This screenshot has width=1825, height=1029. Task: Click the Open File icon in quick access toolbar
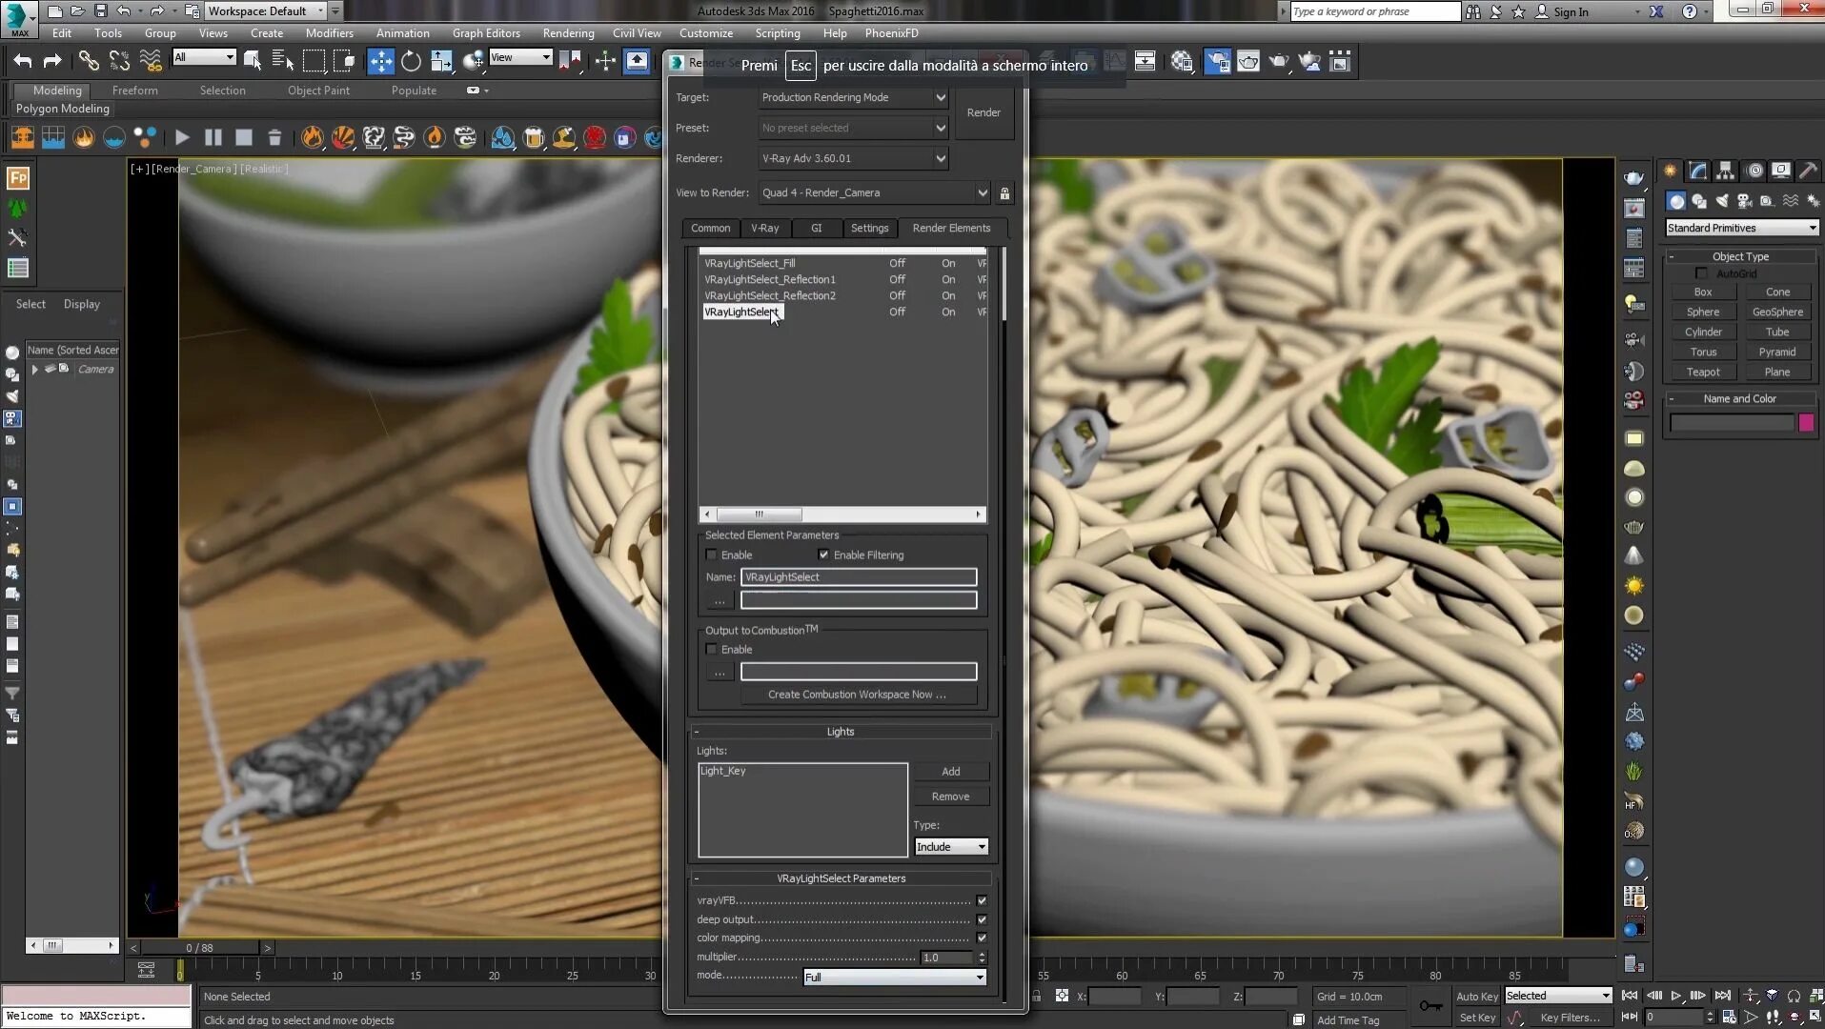(x=77, y=11)
